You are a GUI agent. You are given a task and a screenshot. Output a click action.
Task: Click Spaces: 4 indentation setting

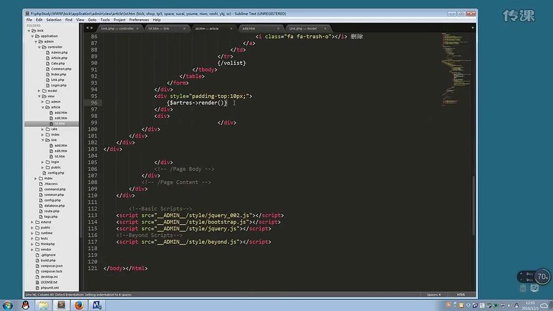click(434, 294)
